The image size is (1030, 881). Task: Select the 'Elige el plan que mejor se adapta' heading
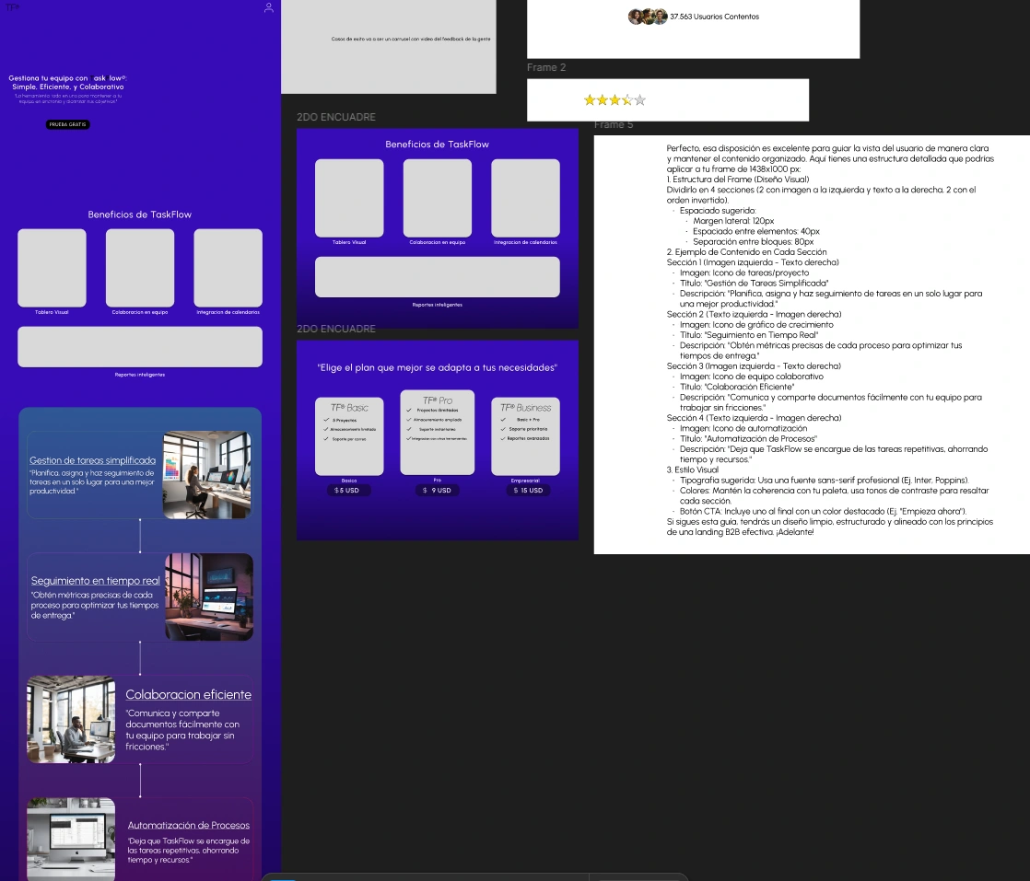pyautogui.click(x=438, y=367)
